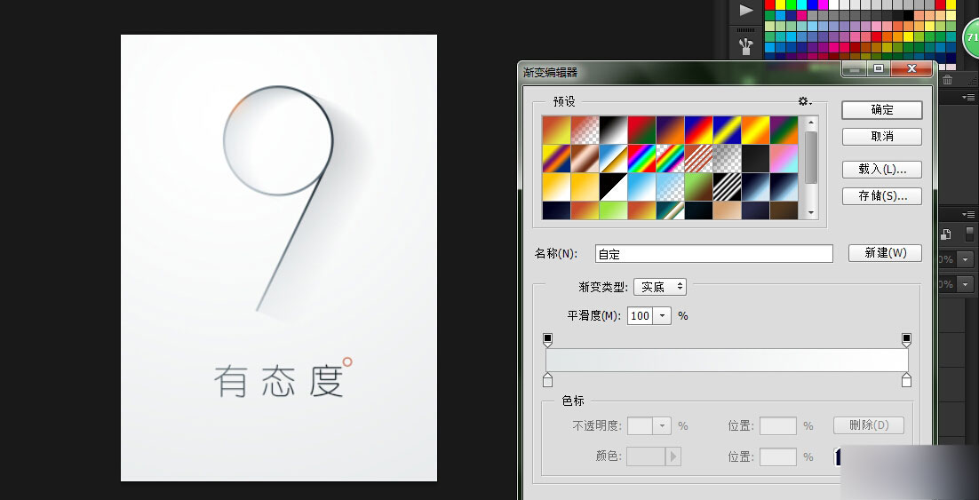
Task: Open the 平滑度 value arrow dropdown
Action: [663, 316]
